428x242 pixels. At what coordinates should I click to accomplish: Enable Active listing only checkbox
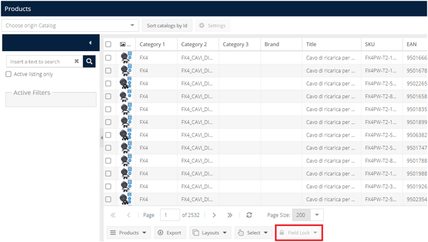[x=8, y=74]
